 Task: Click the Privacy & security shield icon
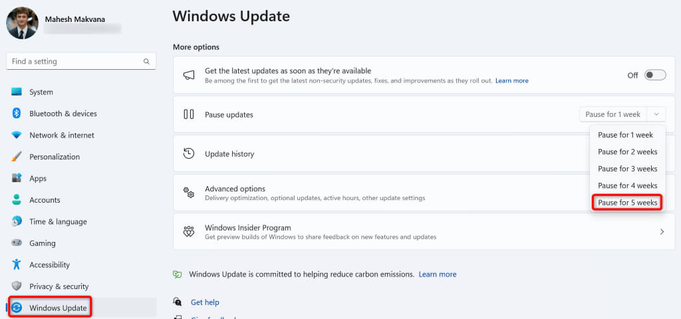[17, 286]
